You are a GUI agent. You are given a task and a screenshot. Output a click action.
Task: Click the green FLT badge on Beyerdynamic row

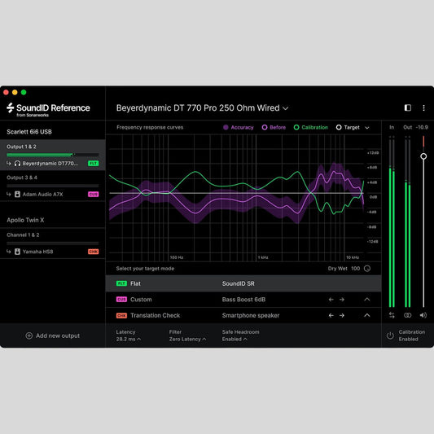(94, 164)
